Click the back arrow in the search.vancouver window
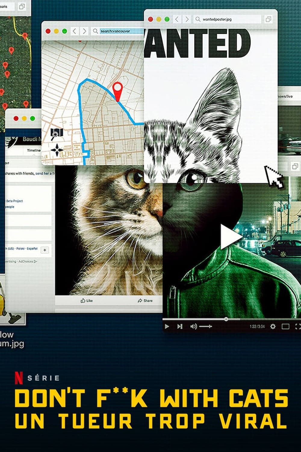 pyautogui.click(x=74, y=30)
